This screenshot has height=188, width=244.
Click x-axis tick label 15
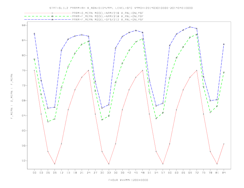click(x=68, y=173)
